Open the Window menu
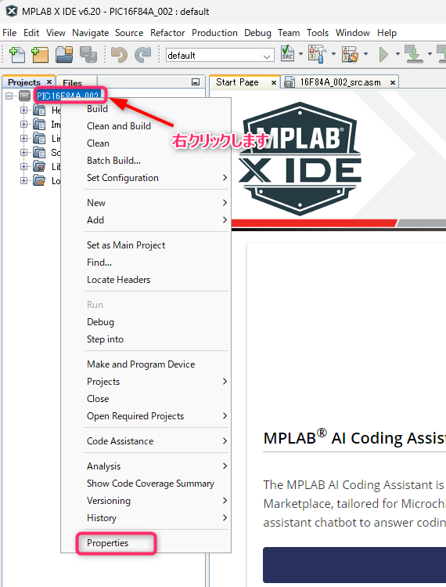This screenshot has height=587, width=446. [353, 33]
